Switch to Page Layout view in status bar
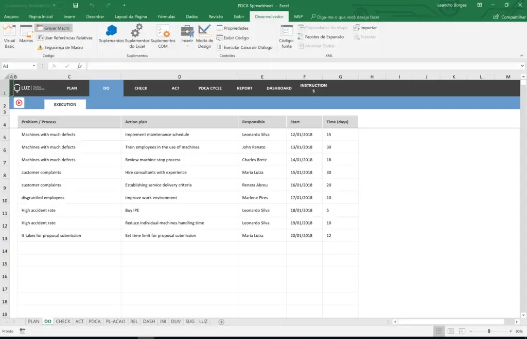This screenshot has height=339, width=527. pos(451,331)
